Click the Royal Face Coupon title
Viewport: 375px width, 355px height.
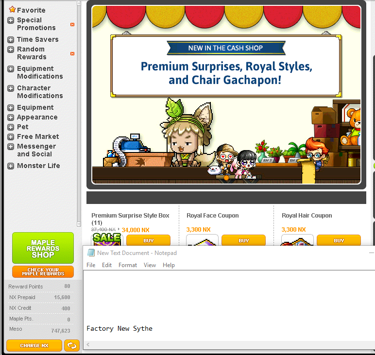click(x=213, y=216)
